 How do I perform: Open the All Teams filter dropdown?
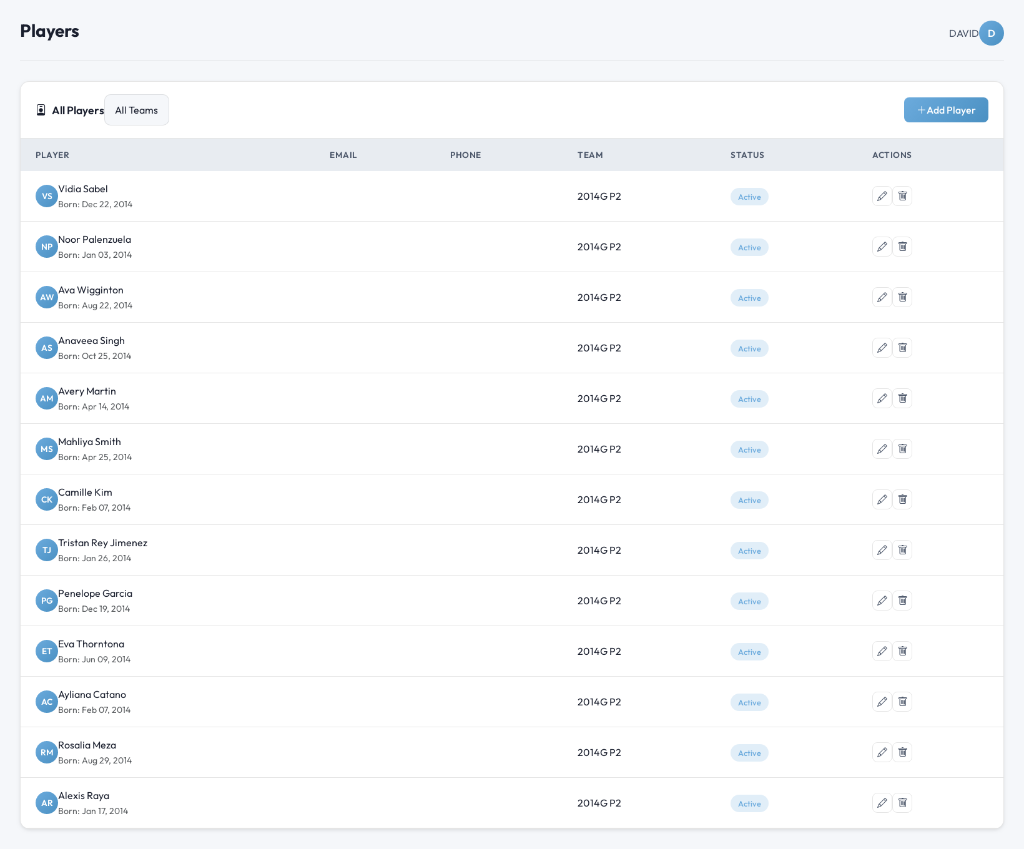(136, 110)
